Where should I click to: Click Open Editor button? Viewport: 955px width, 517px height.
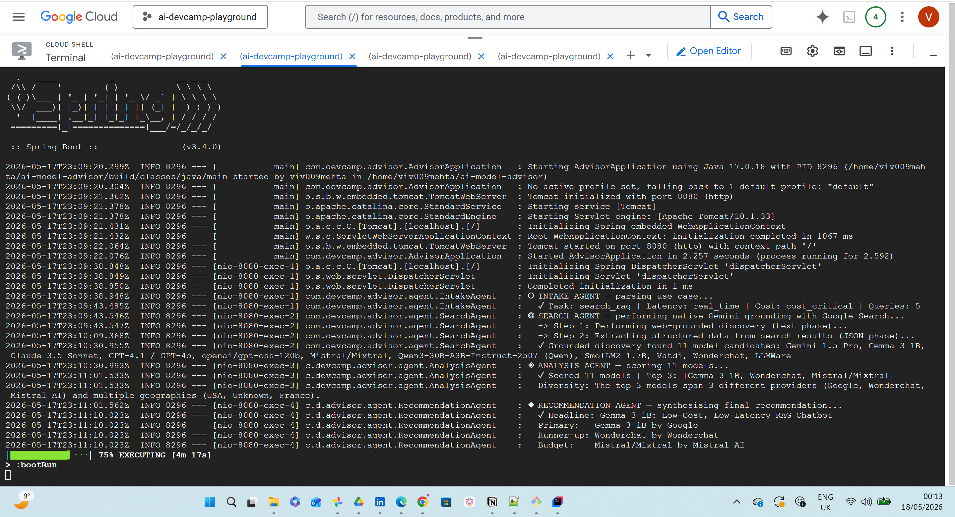click(709, 51)
